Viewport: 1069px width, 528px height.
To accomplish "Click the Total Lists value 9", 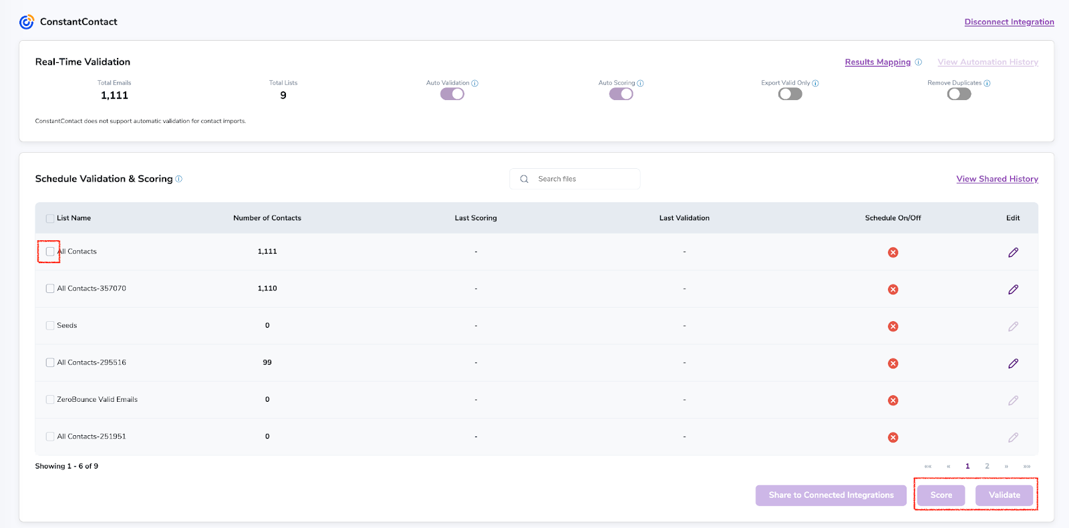I will point(283,95).
